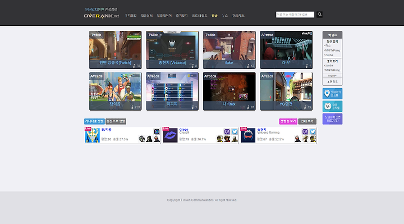The height and width of the screenshot is (224, 404).
Task: Click the magnifier search button
Action: [319, 15]
